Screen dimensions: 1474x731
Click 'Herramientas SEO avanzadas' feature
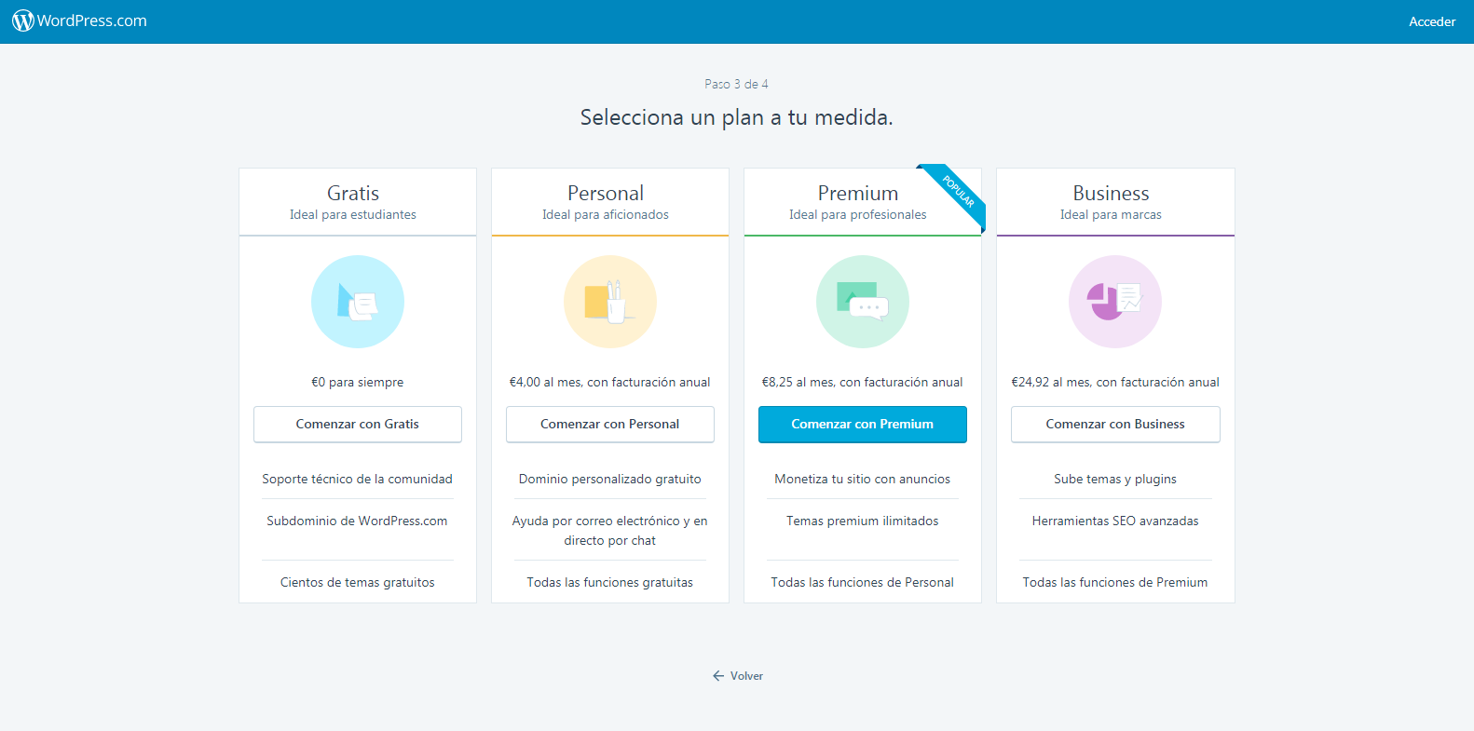[1115, 521]
